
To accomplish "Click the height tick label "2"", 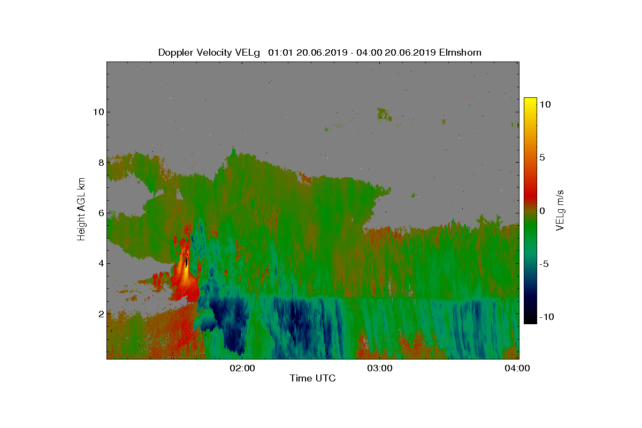I will coord(101,314).
